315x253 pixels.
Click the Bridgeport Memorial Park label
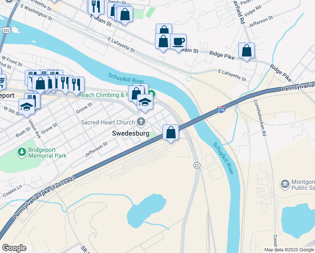pyautogui.click(x=47, y=153)
